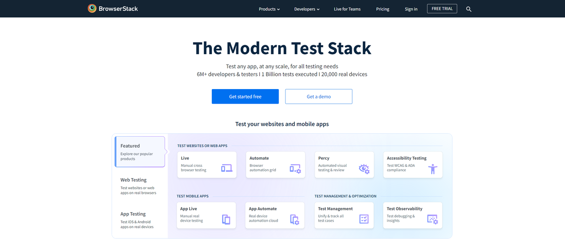Image resolution: width=565 pixels, height=248 pixels.
Task: Click the FREE TRIAL button
Action: click(442, 8)
